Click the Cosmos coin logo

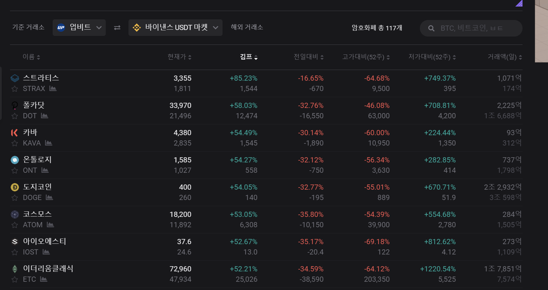[x=15, y=214]
